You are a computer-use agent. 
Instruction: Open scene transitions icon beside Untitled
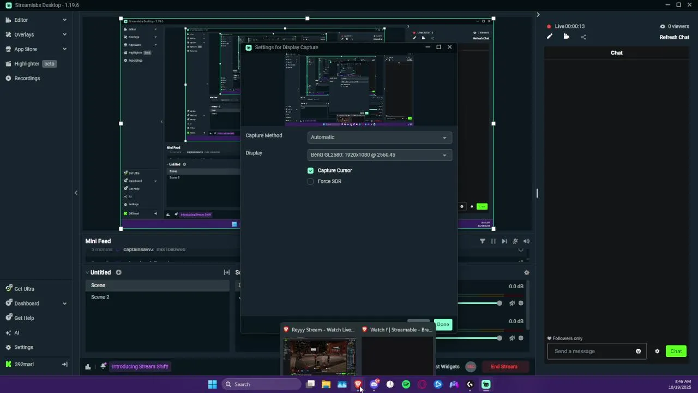pos(227,272)
